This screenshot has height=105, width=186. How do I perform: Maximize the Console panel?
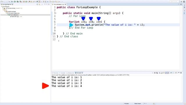pyautogui.click(x=181, y=73)
